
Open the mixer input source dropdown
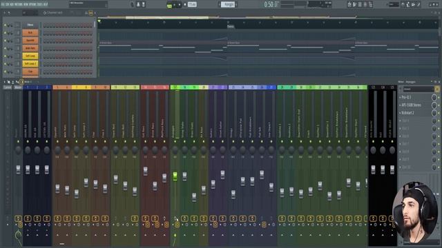pos(419,89)
